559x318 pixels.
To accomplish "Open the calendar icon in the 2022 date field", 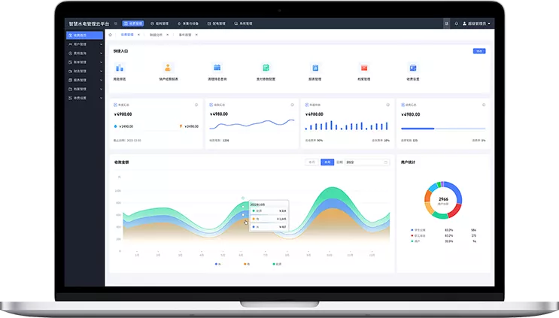I will click(x=385, y=162).
